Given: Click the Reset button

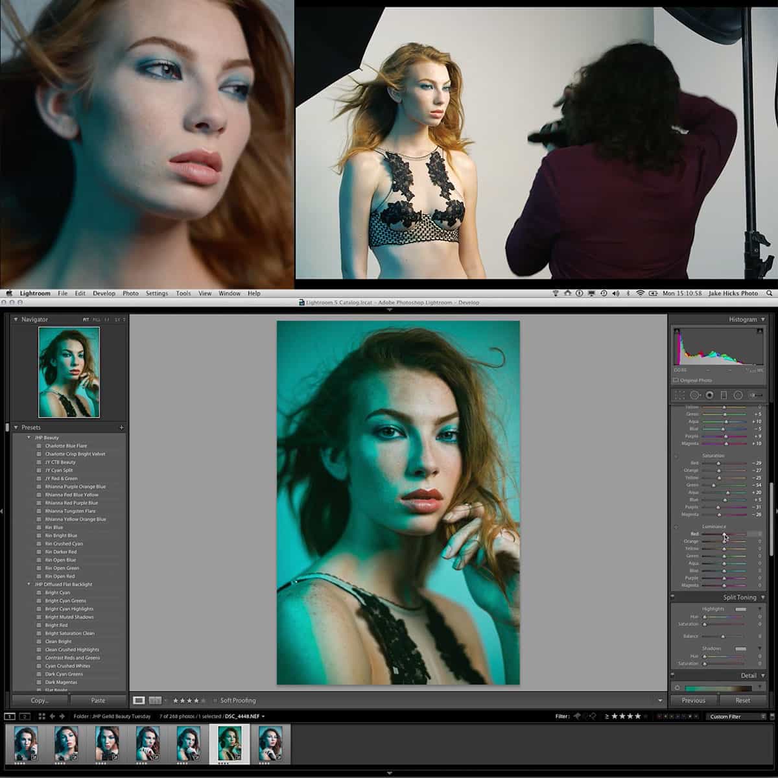Looking at the screenshot, I should point(742,700).
